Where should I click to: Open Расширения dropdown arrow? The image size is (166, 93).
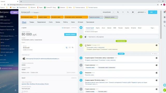(114, 12)
